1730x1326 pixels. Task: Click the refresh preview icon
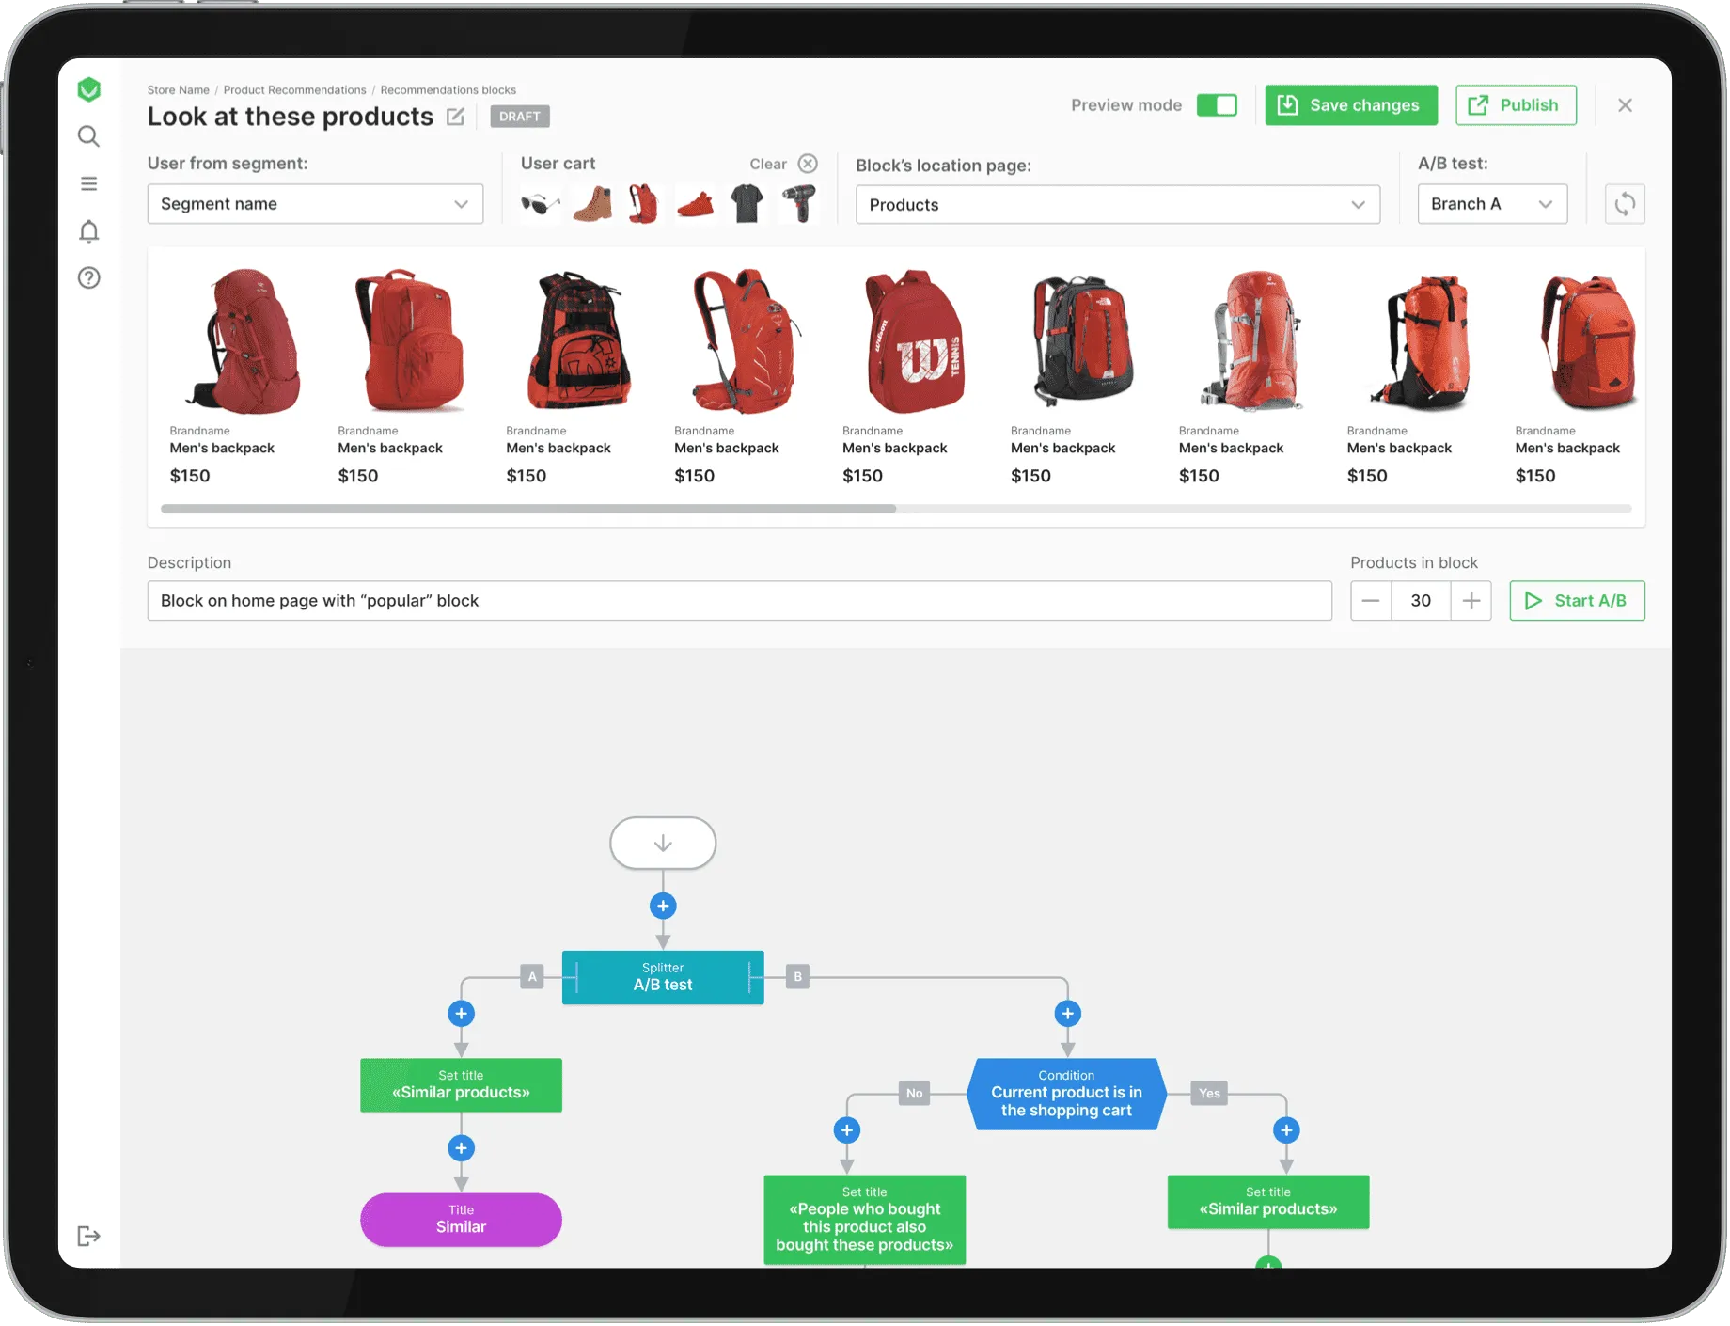pyautogui.click(x=1625, y=204)
